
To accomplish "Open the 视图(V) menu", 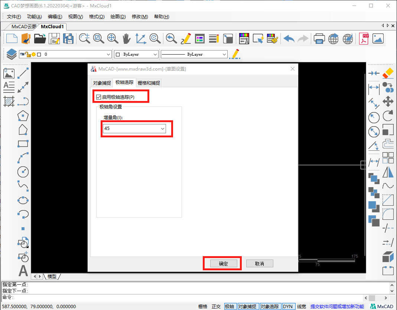I will (75, 17).
